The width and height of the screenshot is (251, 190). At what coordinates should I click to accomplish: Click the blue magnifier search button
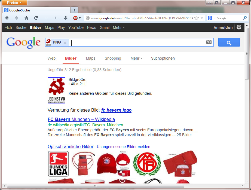point(229,42)
